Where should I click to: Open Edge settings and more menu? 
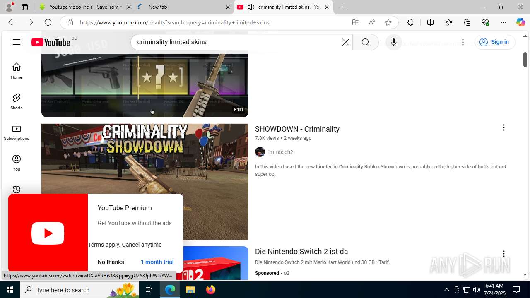coord(503,22)
